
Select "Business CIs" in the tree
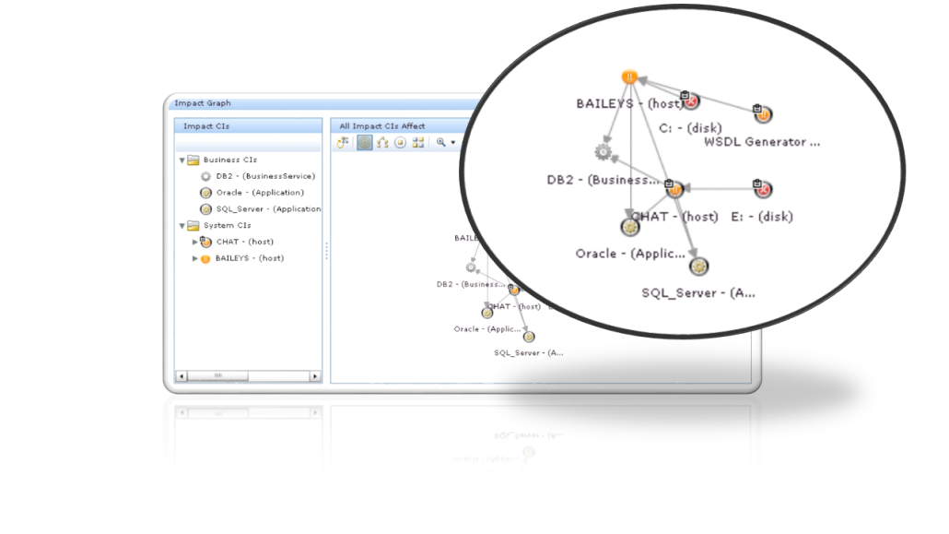point(230,160)
